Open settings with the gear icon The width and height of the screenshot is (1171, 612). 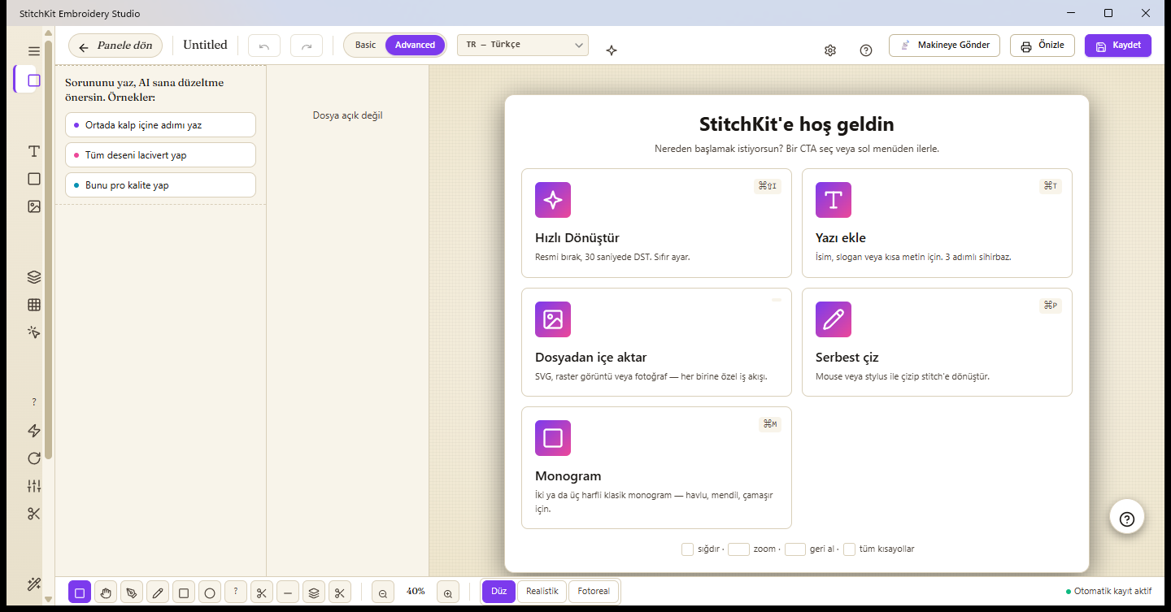(830, 50)
